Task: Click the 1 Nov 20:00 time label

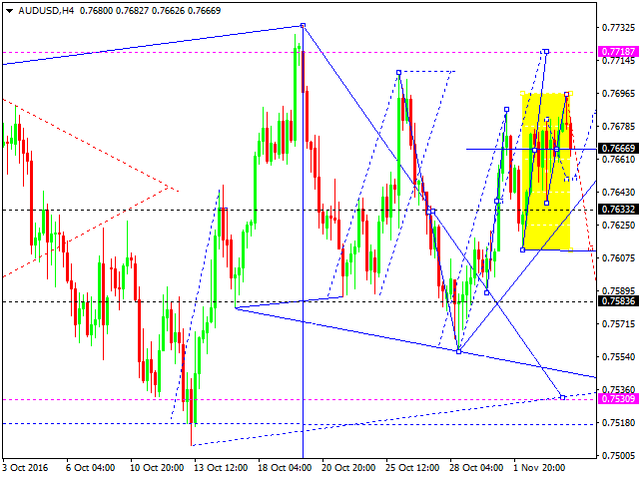Action: coord(539,468)
